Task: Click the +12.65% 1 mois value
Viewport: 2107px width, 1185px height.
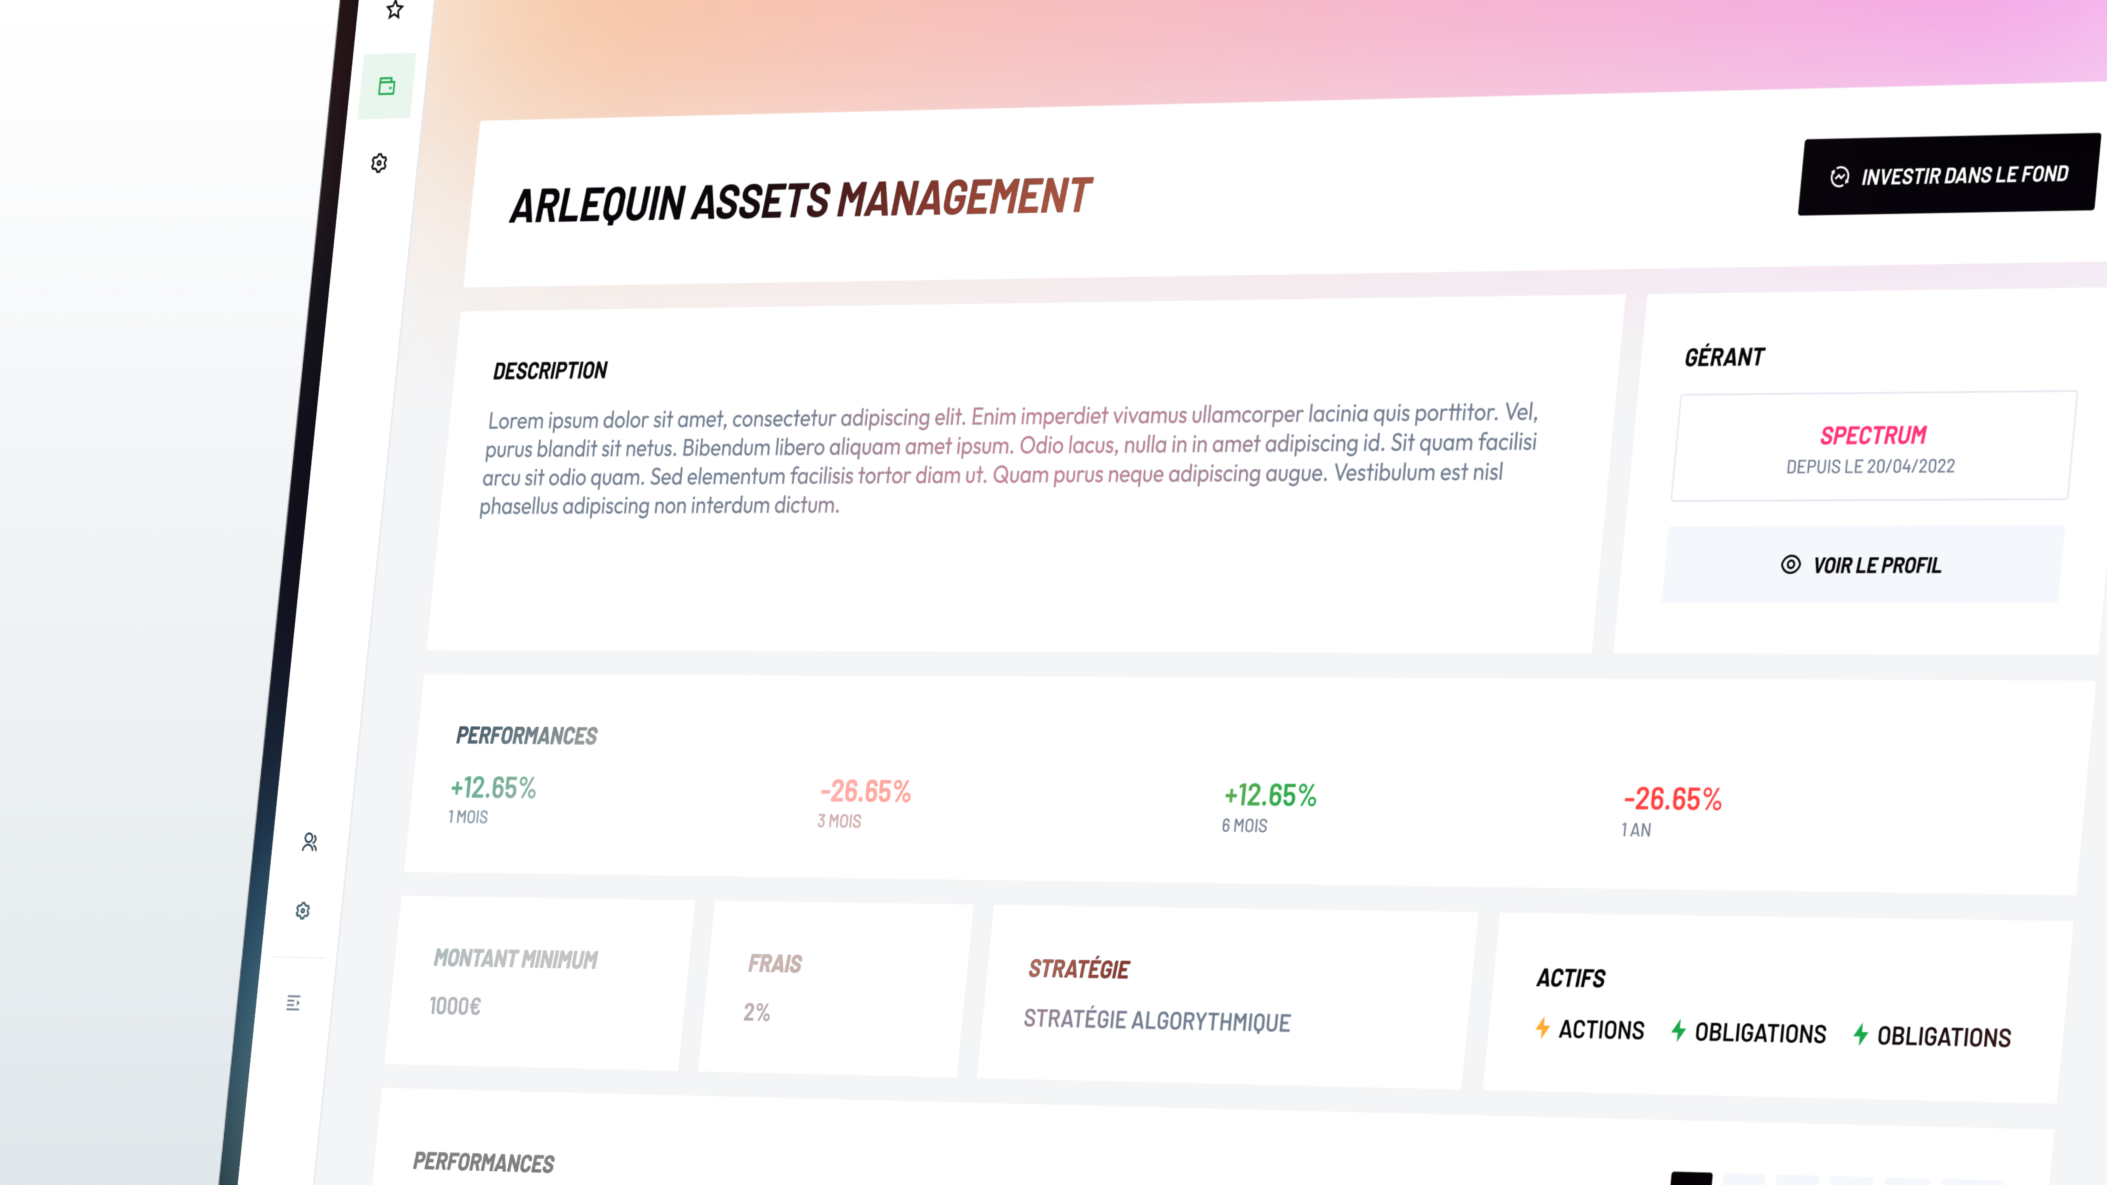Action: coord(493,788)
